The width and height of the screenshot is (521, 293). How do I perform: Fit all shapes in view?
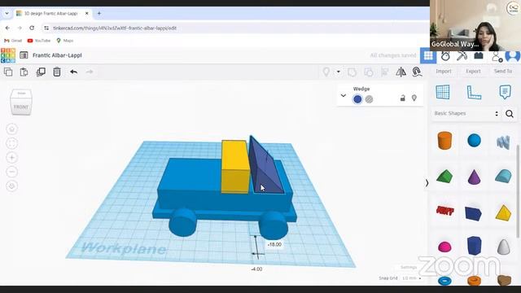click(12, 143)
